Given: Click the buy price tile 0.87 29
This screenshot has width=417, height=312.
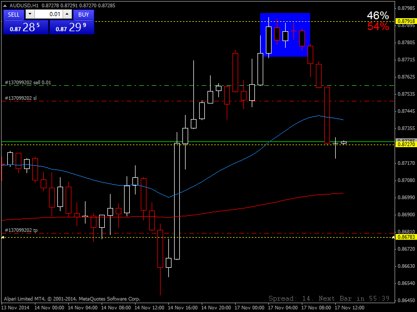Looking at the screenshot, I should tap(72, 28).
